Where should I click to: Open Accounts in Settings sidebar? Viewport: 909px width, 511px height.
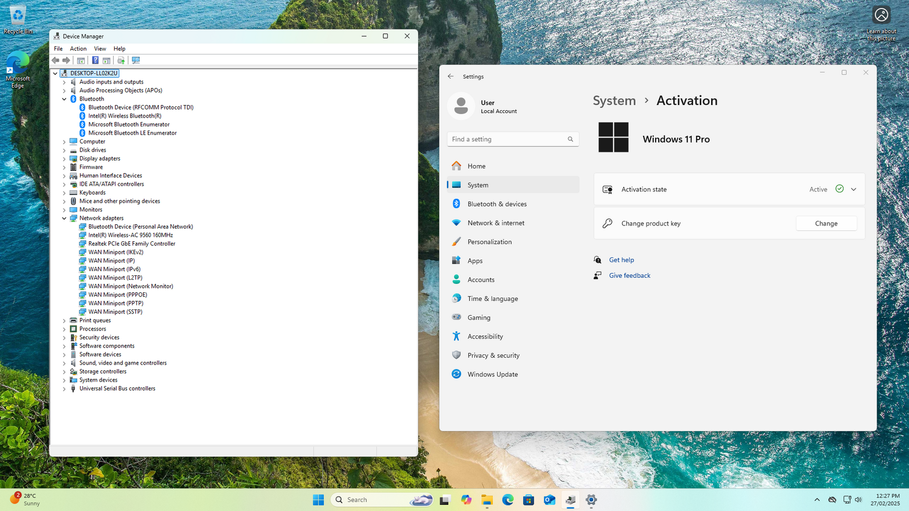point(513,280)
